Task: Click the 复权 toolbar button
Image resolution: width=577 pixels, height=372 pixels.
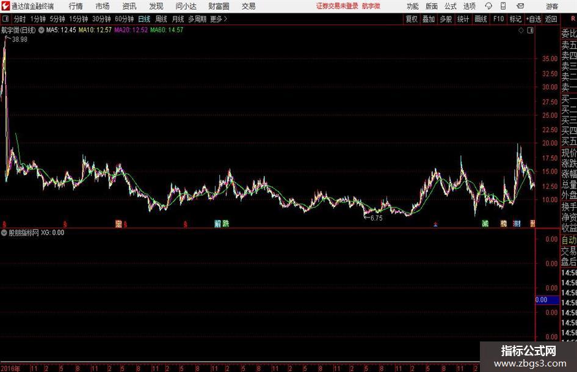Action: 412,19
